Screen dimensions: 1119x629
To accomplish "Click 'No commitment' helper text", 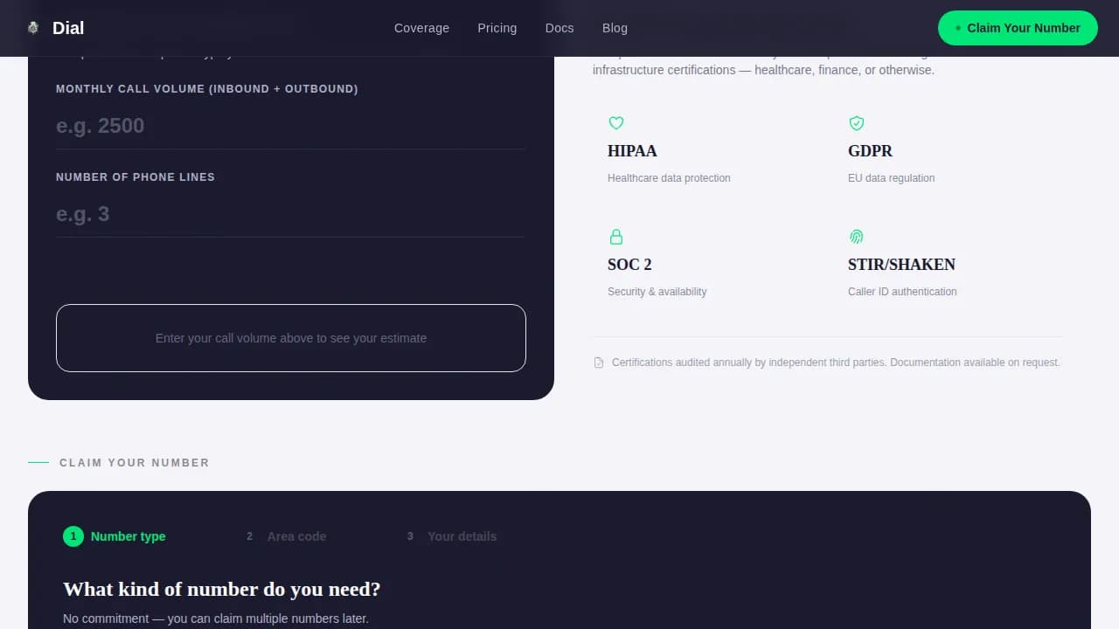I will pos(216,619).
